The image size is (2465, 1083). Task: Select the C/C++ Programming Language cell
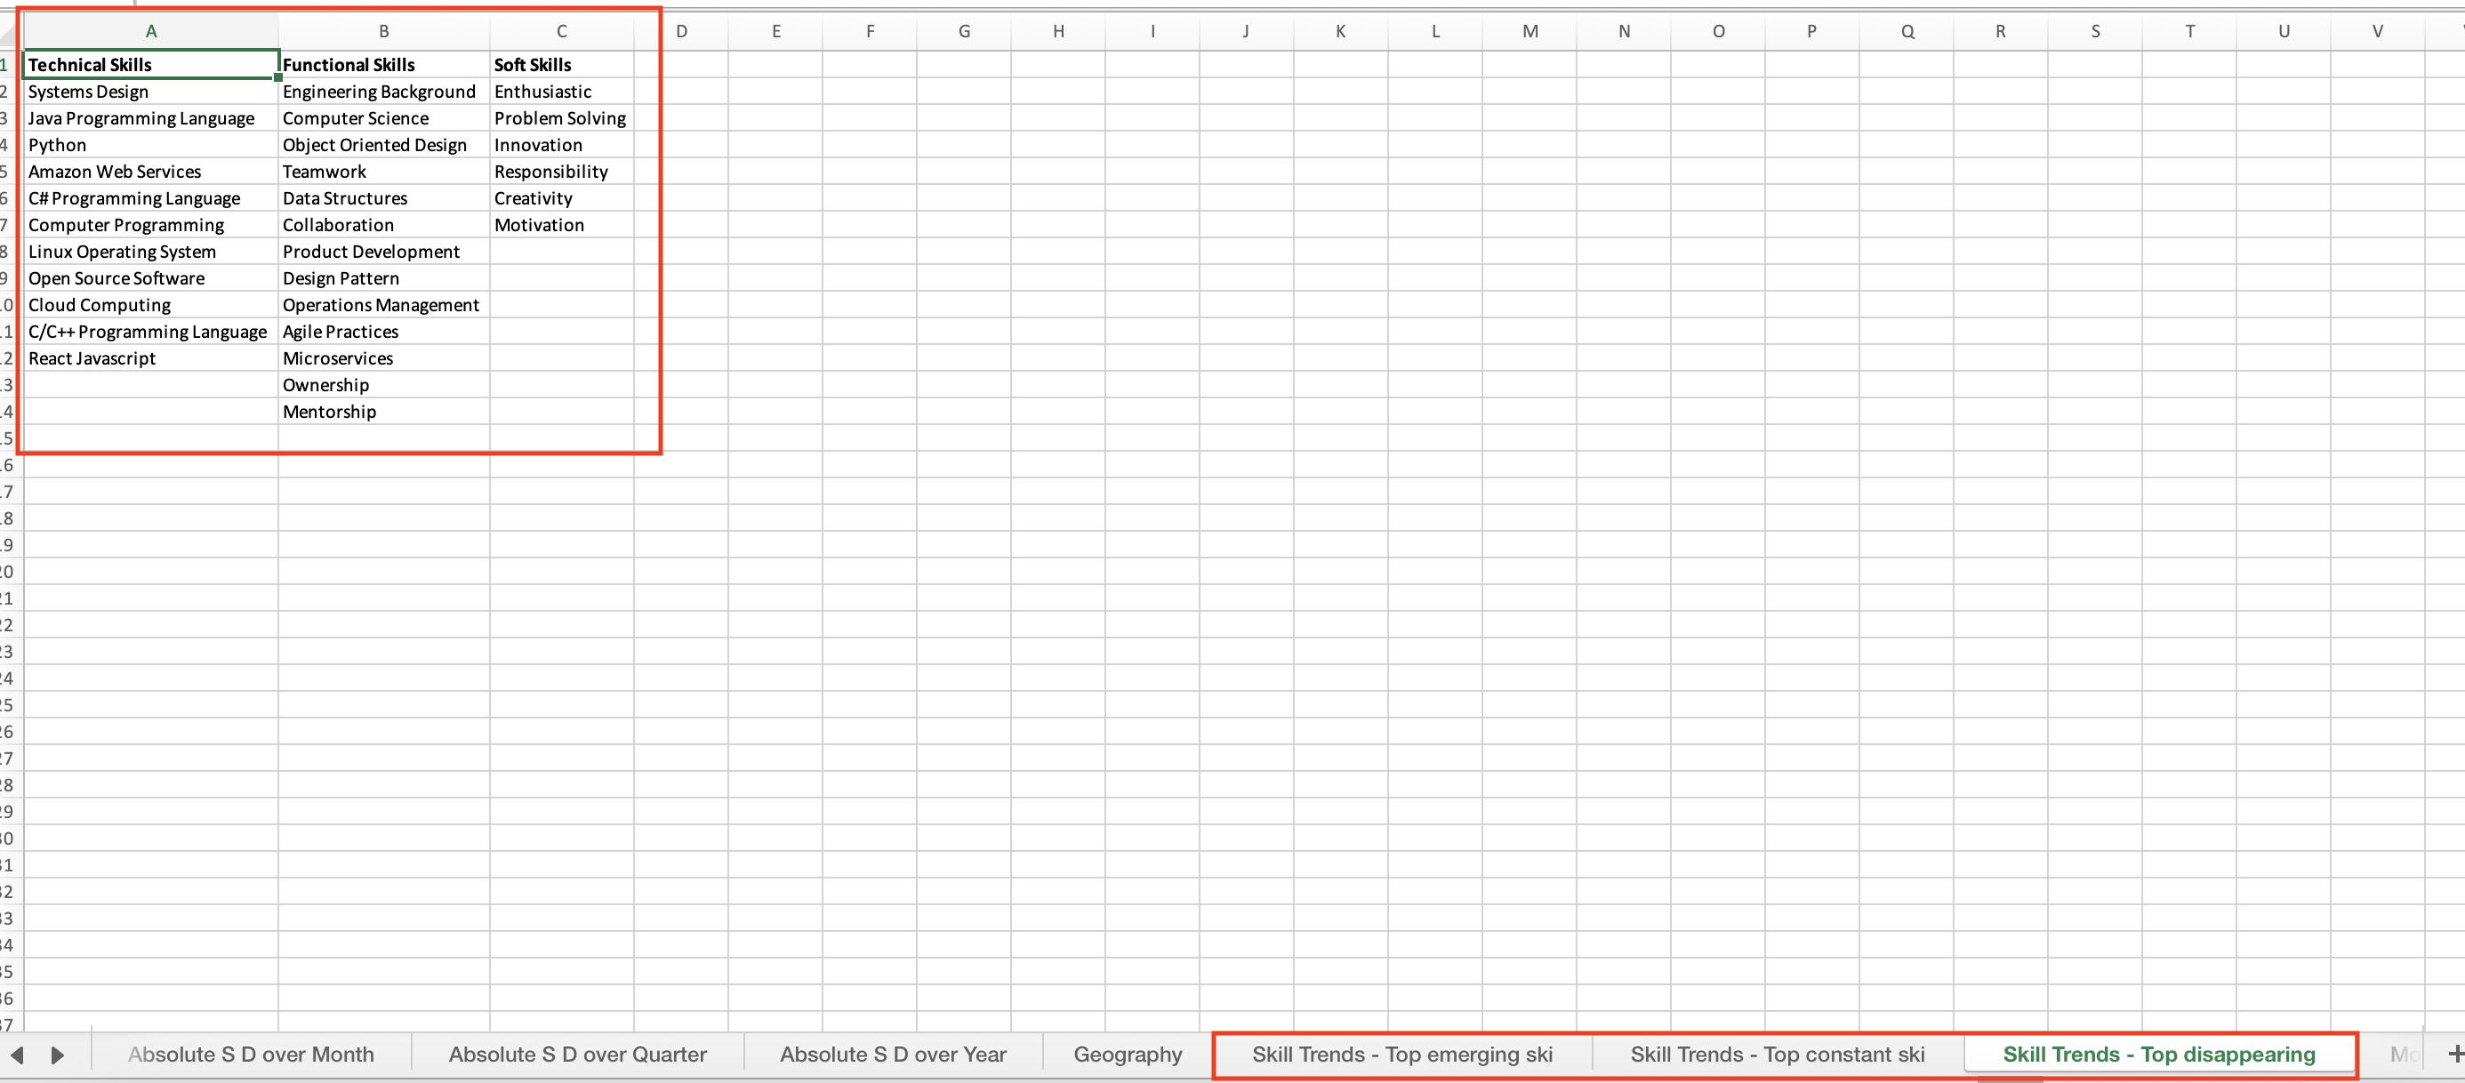pos(150,332)
